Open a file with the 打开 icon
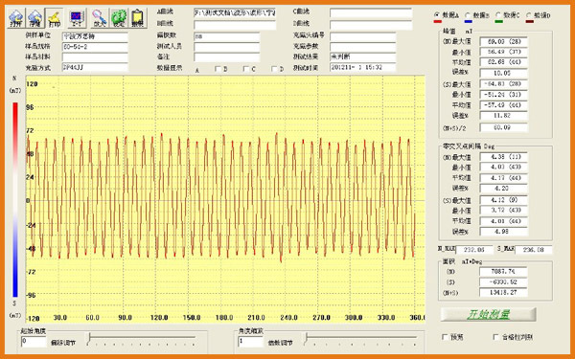 [x=16, y=18]
